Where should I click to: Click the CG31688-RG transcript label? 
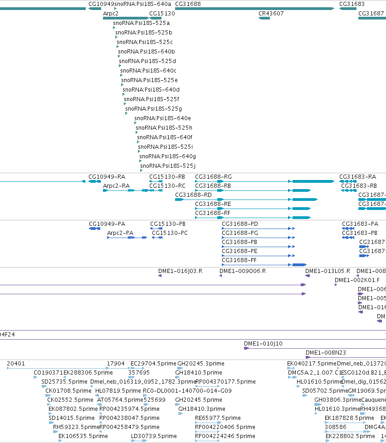(x=213, y=177)
